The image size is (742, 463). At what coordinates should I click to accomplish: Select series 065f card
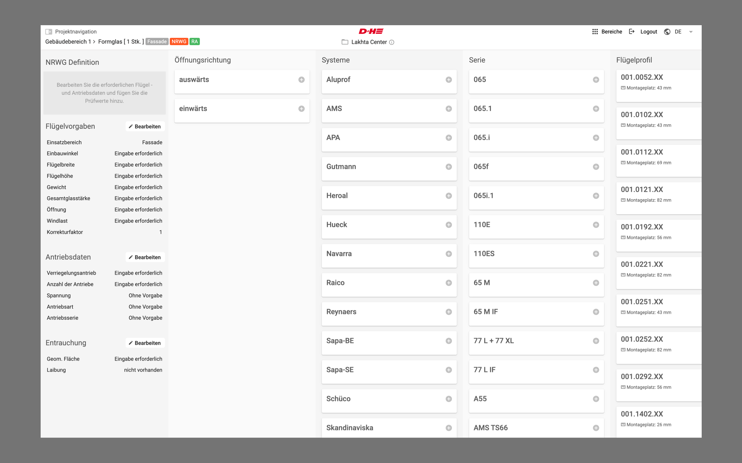[x=536, y=169]
